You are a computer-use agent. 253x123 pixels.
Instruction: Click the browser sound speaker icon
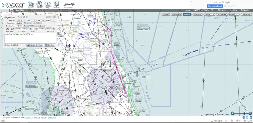point(226,121)
